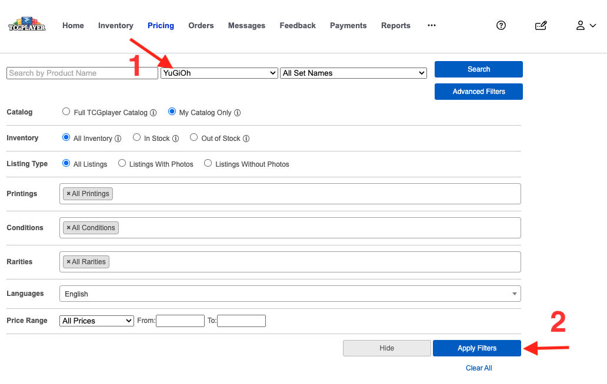Click info icon beside My Catalog Only
607x384 pixels.
[x=237, y=113]
